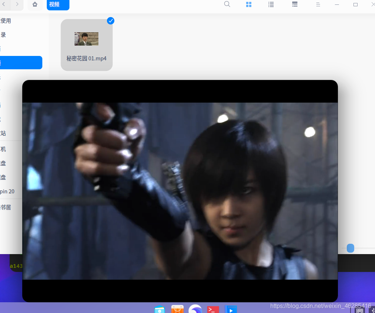The width and height of the screenshot is (375, 313).
Task: Click the file name 秘密花园 01.mp4
Action: click(87, 59)
